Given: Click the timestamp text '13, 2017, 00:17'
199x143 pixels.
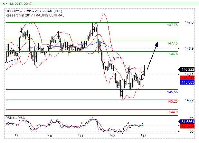Looking at the screenshot, I should click(20, 4).
